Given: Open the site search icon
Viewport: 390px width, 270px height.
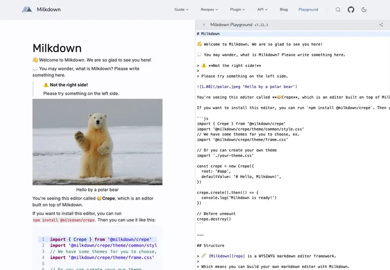Looking at the screenshot, I should coord(338,10).
